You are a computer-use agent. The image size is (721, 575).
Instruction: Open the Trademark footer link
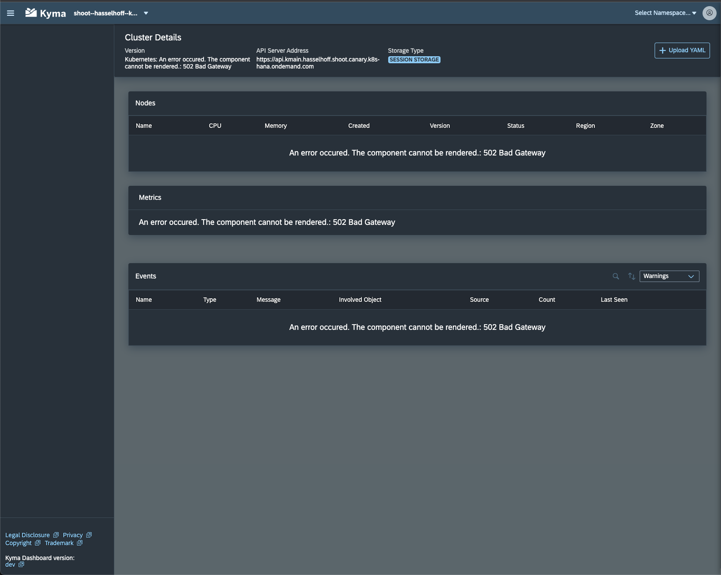(x=59, y=543)
